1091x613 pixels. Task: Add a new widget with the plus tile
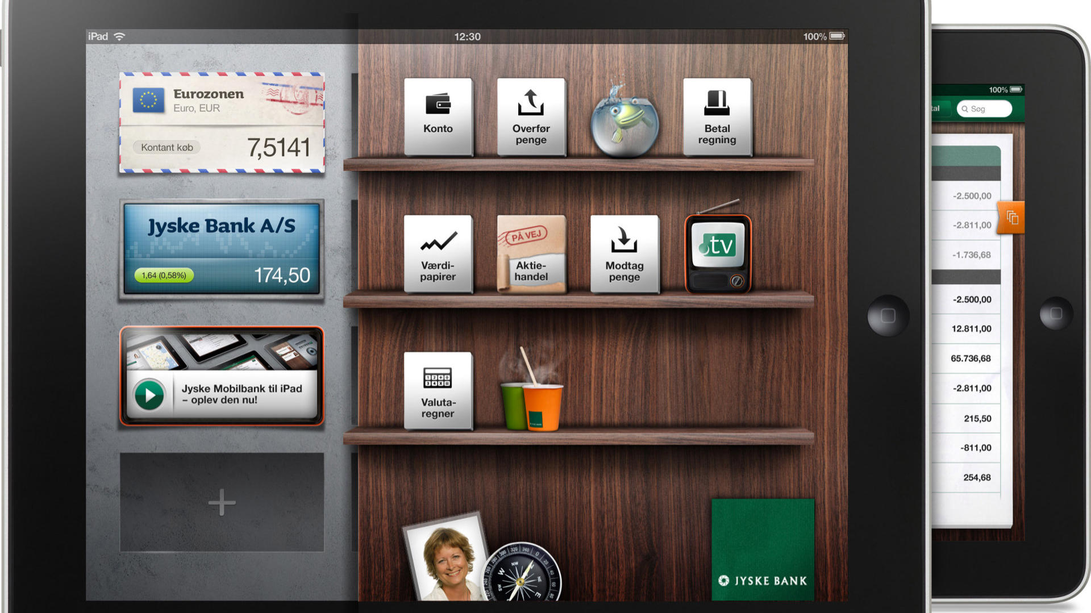222,502
